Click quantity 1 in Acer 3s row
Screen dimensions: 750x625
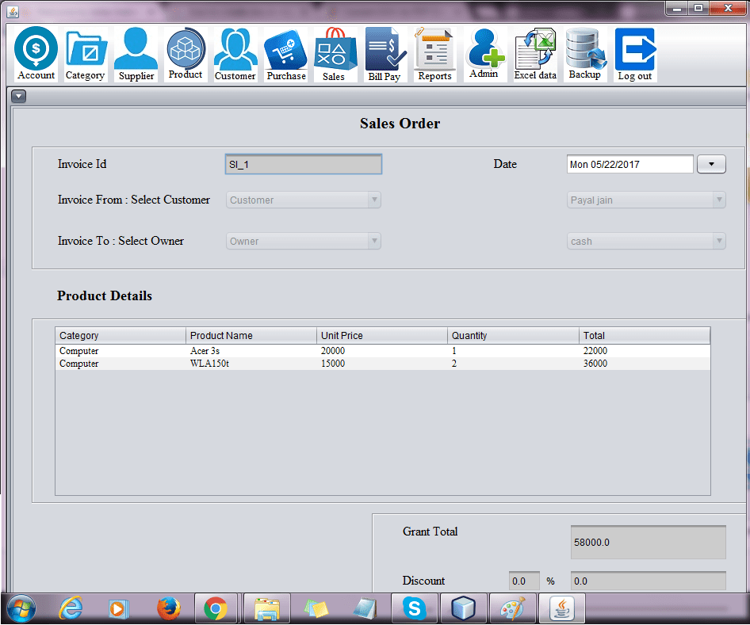tap(513, 351)
